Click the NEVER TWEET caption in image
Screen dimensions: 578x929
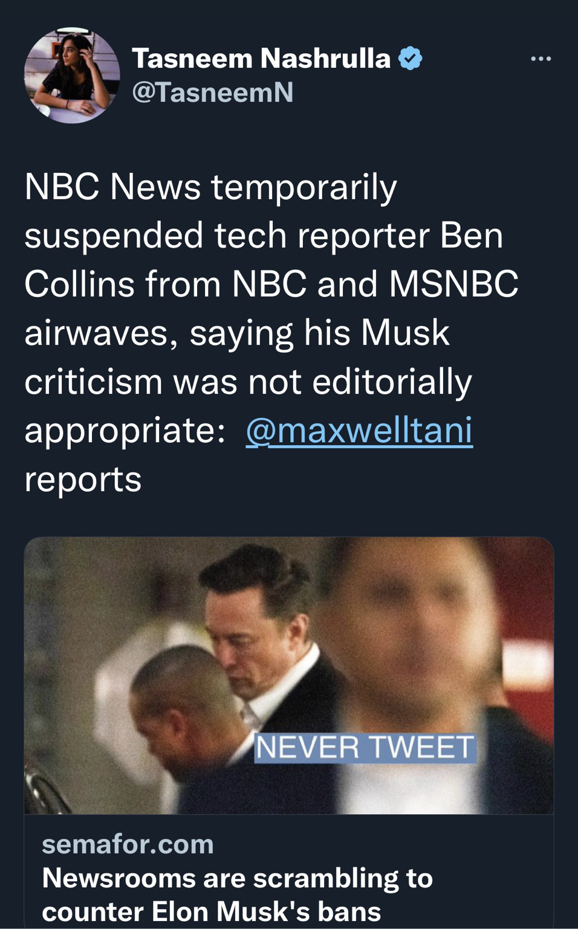(x=365, y=748)
